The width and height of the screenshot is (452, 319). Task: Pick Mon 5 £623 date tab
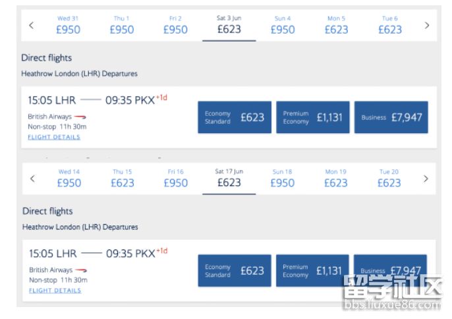pyautogui.click(x=336, y=25)
